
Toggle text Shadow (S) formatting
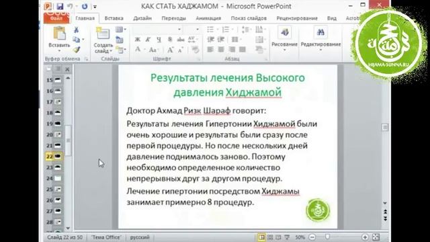(x=170, y=40)
